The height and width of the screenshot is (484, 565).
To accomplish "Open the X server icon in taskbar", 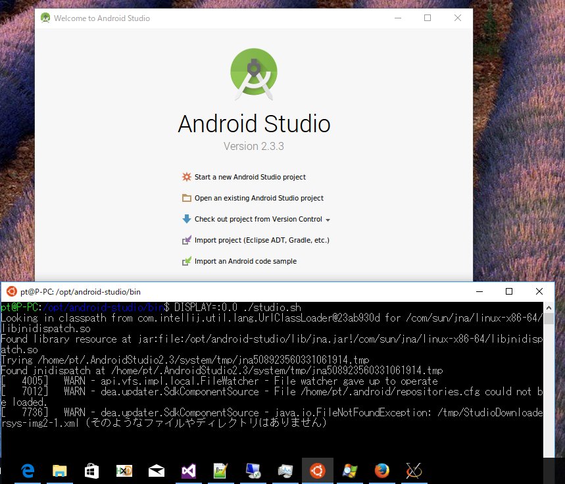I will 414,471.
